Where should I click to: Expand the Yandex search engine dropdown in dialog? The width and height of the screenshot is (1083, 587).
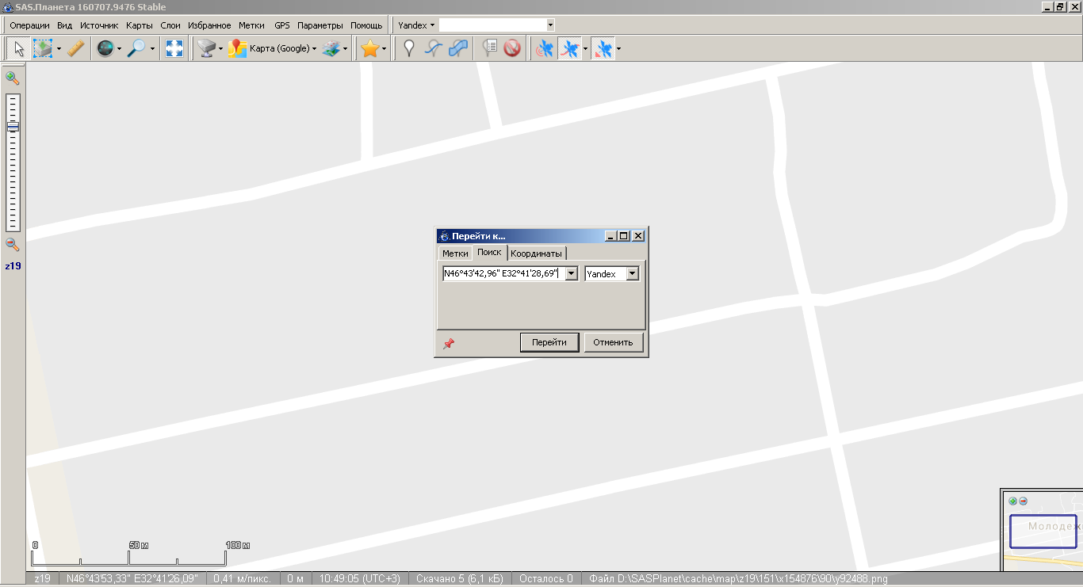[632, 273]
